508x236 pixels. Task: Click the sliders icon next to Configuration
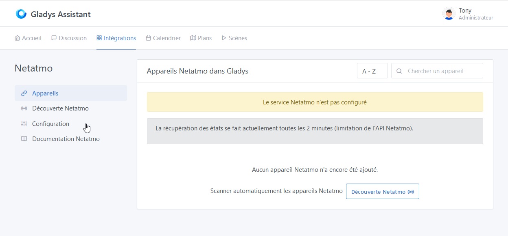tap(24, 123)
